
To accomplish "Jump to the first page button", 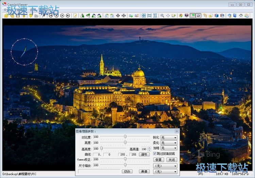I will 51,16.
